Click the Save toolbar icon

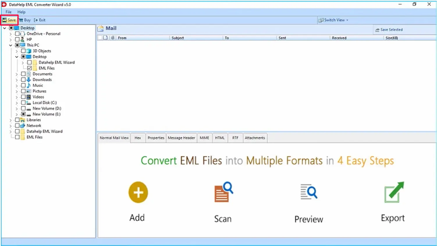pyautogui.click(x=4, y=20)
